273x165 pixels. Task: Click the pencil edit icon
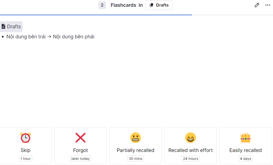coord(257,5)
